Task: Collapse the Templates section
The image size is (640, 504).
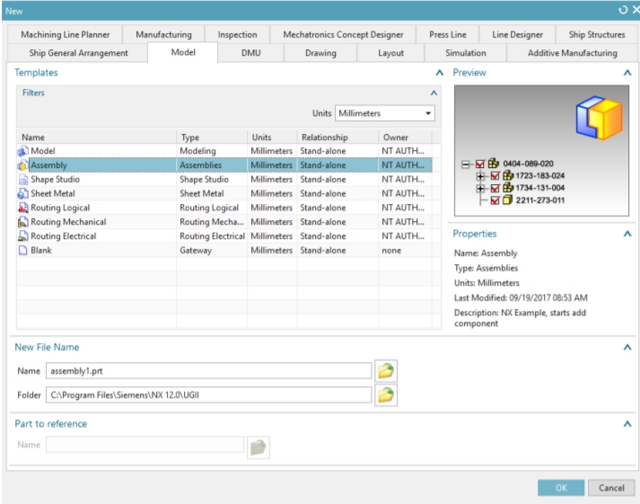Action: [439, 73]
